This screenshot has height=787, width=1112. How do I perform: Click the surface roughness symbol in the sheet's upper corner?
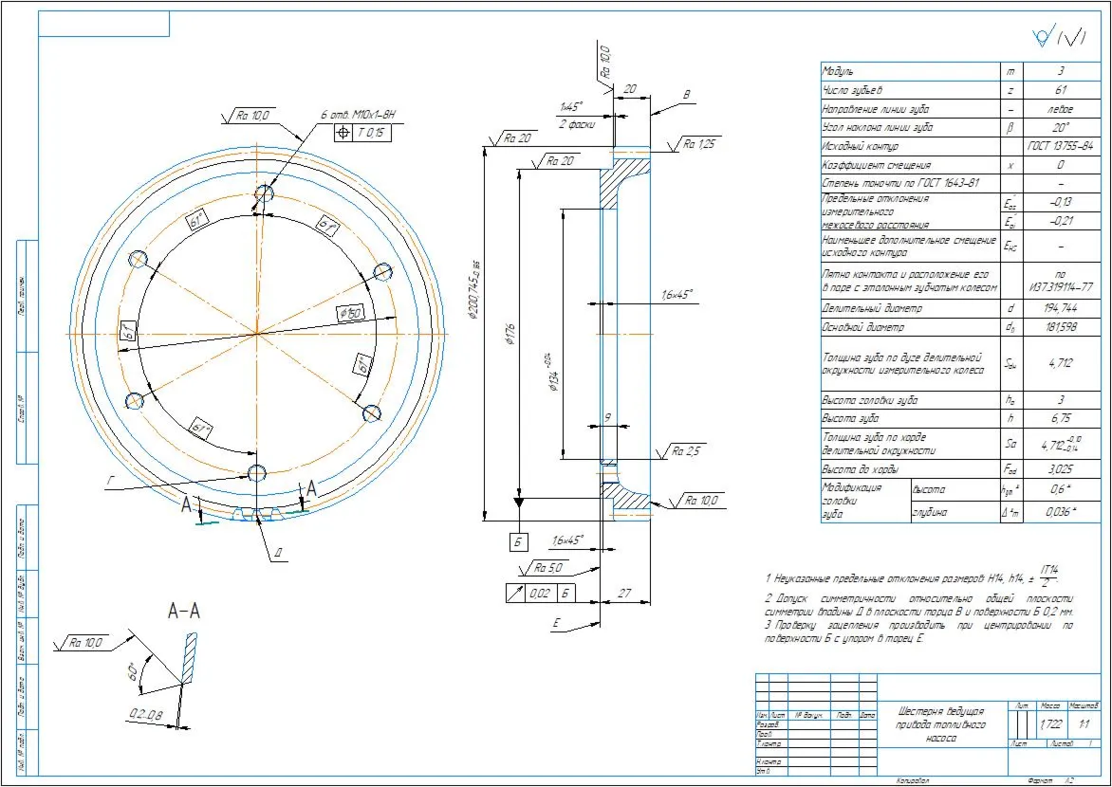click(x=1060, y=38)
